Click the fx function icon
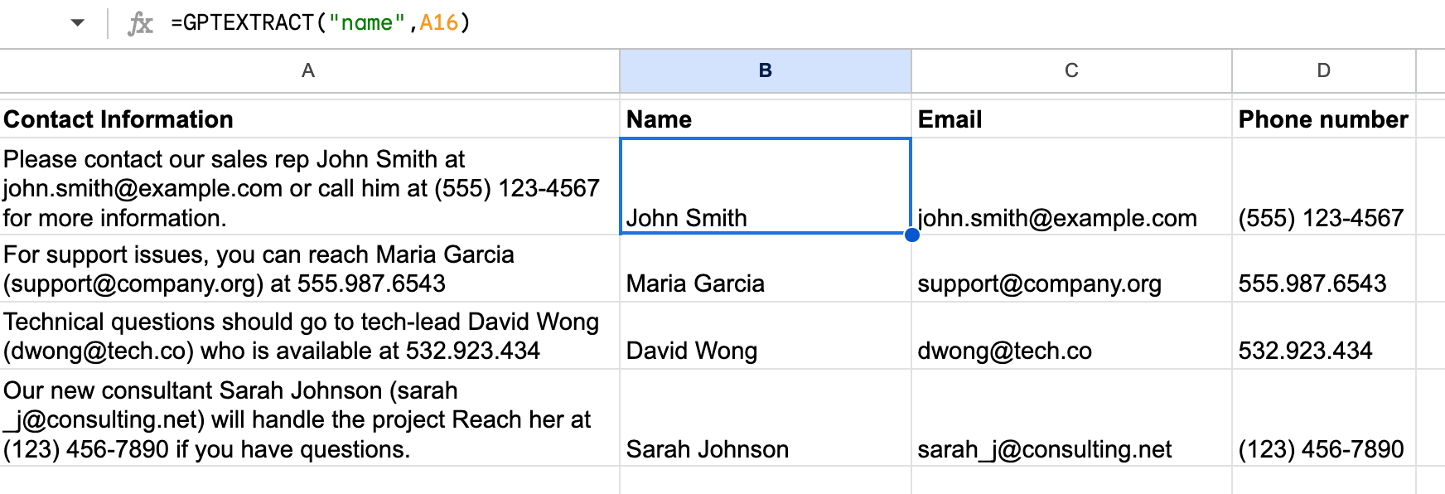Viewport: 1445px width, 494px height. (141, 23)
